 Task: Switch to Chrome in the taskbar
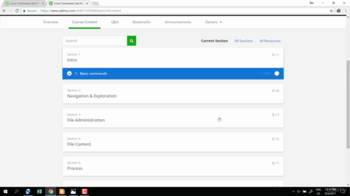pyautogui.click(x=50, y=191)
